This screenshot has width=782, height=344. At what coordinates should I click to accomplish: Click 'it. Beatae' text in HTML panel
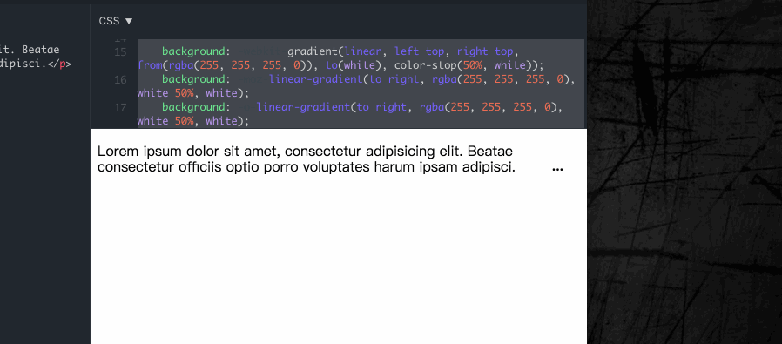pos(30,50)
